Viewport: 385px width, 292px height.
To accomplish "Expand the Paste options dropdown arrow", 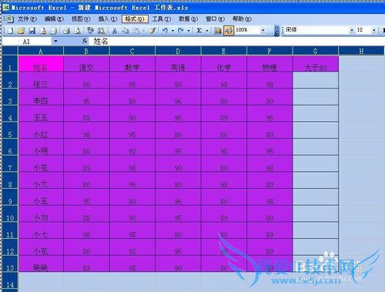I will pos(143,31).
